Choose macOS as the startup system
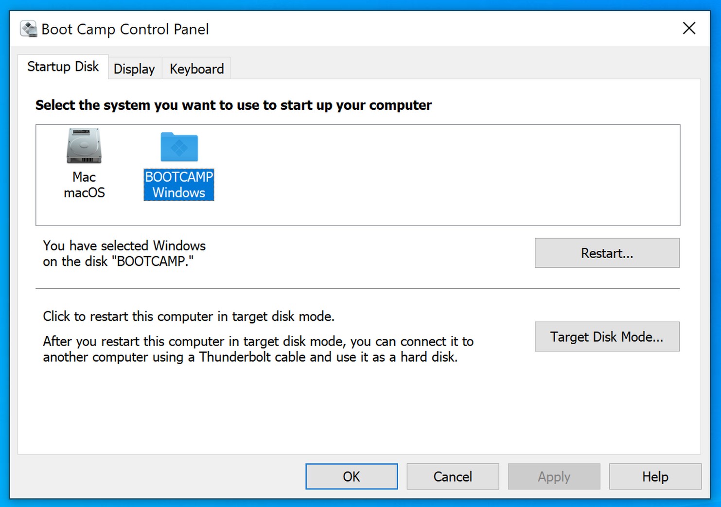 coord(84,160)
